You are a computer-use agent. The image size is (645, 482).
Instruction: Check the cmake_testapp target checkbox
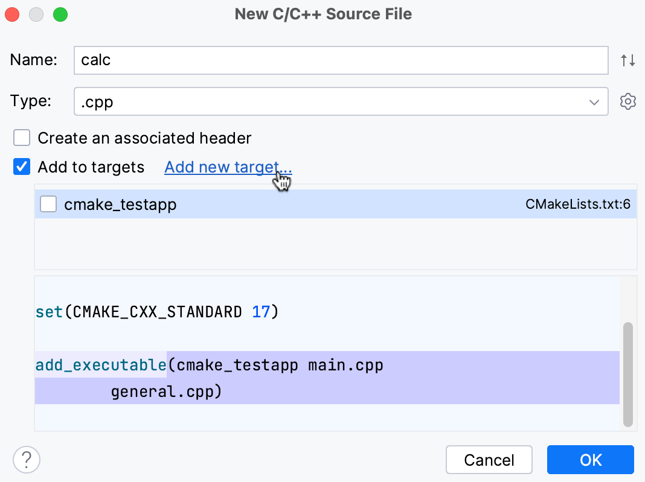coord(48,204)
